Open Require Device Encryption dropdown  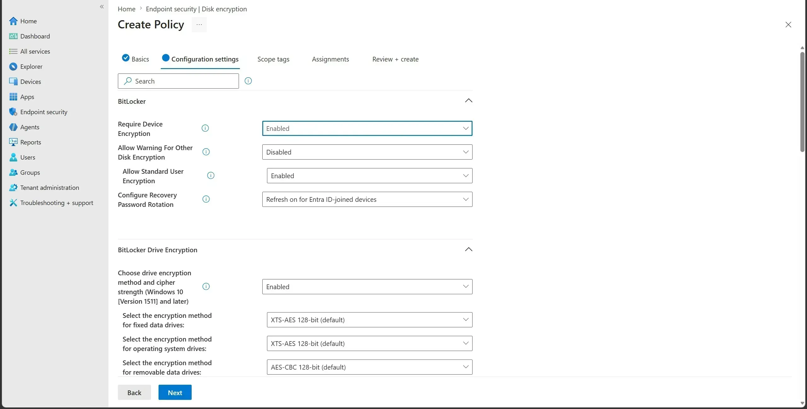367,128
